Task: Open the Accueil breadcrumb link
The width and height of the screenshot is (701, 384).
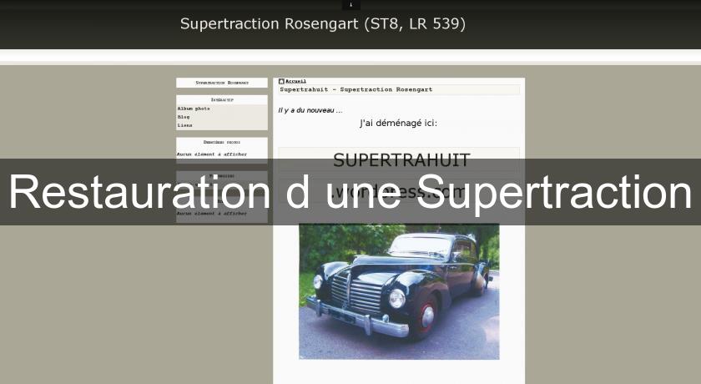Action: pyautogui.click(x=296, y=81)
